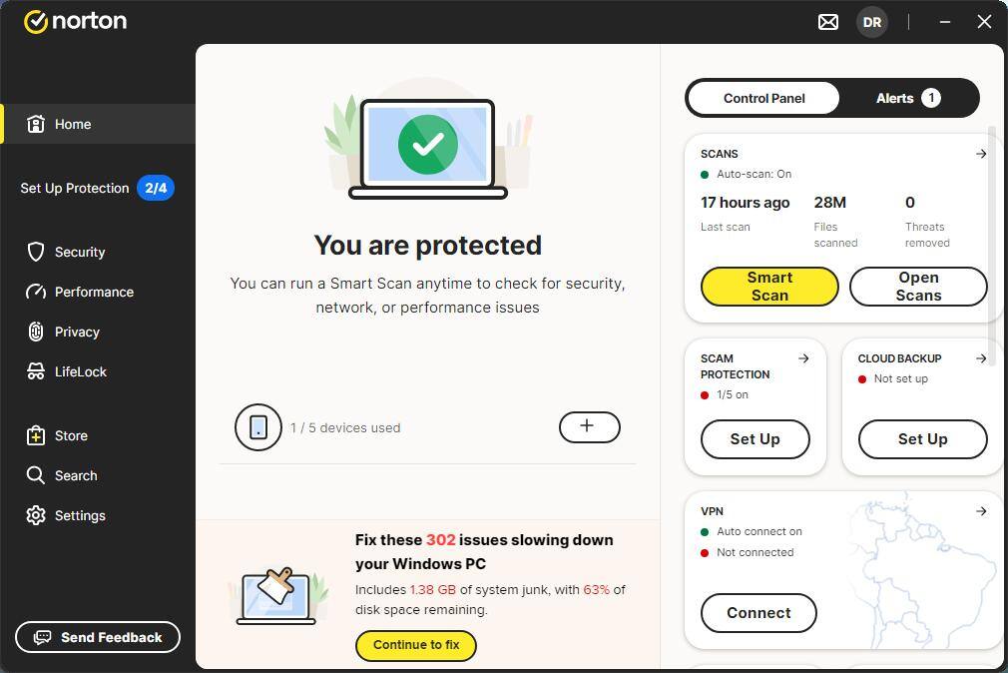Open the DR account avatar

pyautogui.click(x=871, y=23)
